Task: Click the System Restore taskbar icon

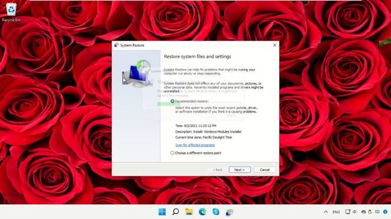Action: [230, 212]
